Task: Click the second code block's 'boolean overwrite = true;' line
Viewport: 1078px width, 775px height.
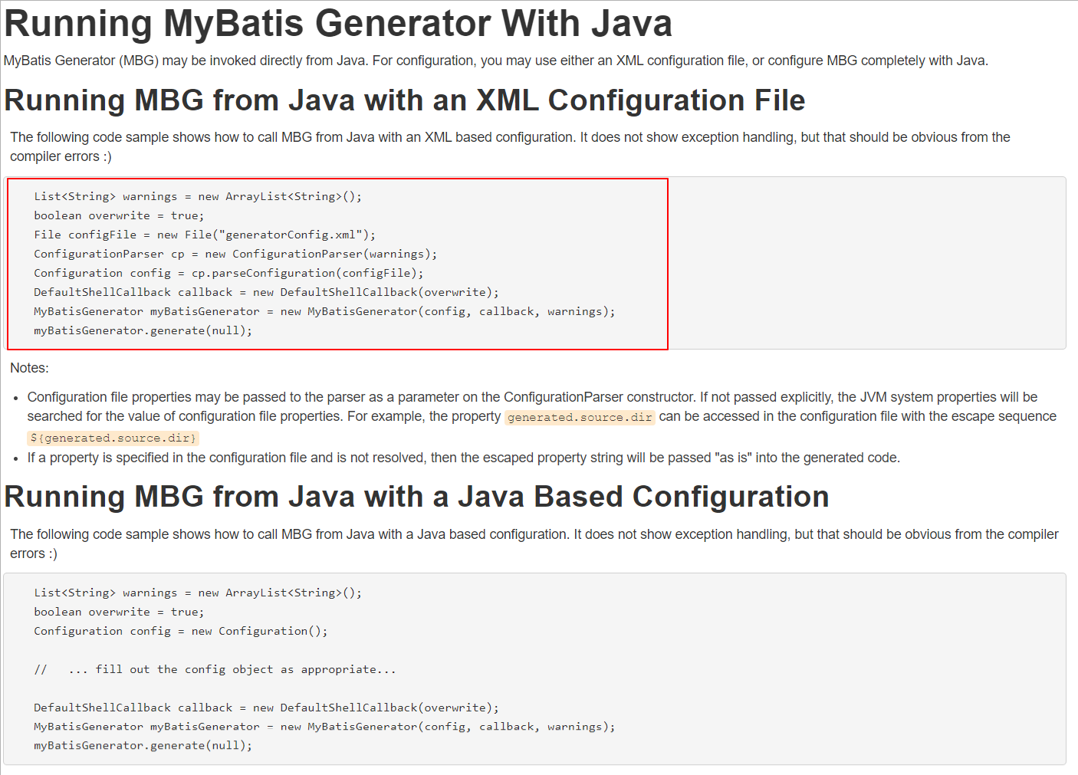Action: [x=119, y=612]
